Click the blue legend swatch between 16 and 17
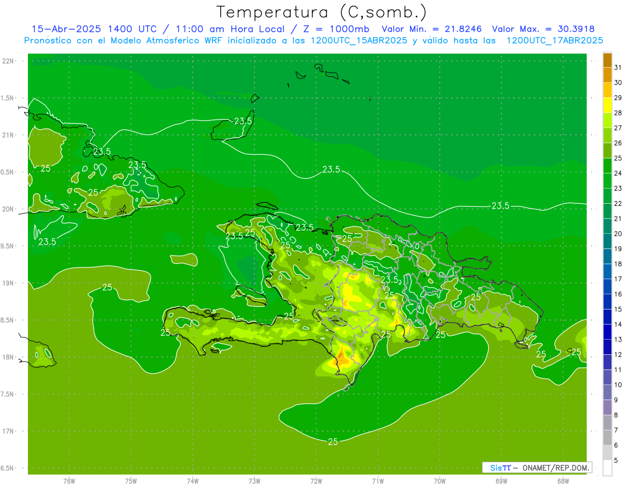Image resolution: width=632 pixels, height=488 pixels. coord(607,287)
